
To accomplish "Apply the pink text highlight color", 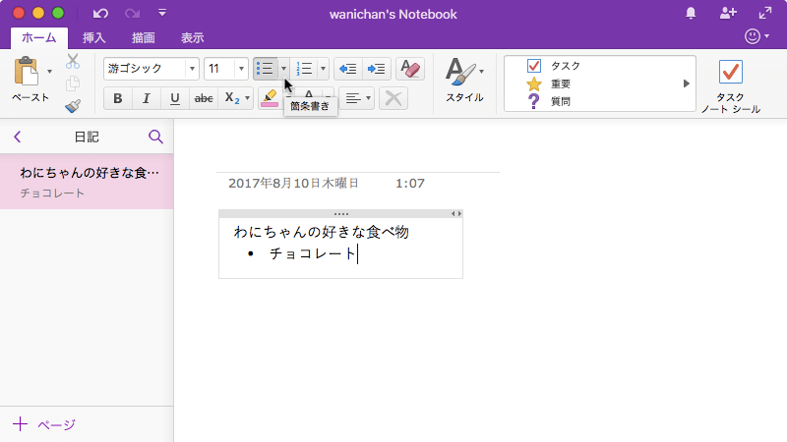I will point(270,99).
